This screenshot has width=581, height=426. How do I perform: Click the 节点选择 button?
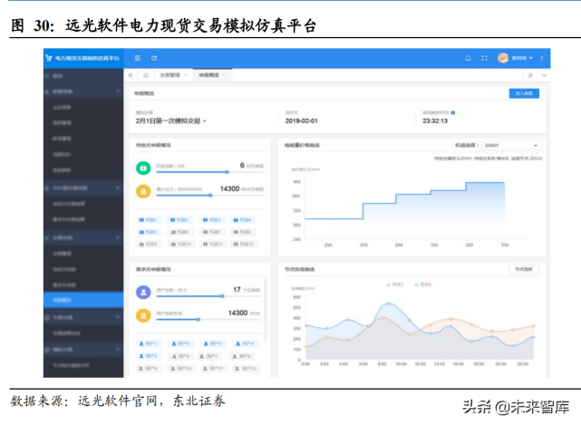(x=524, y=269)
